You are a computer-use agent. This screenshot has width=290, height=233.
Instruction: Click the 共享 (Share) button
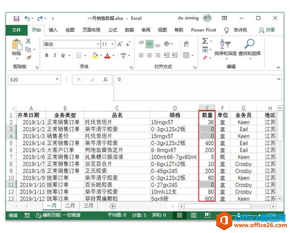tap(267, 30)
